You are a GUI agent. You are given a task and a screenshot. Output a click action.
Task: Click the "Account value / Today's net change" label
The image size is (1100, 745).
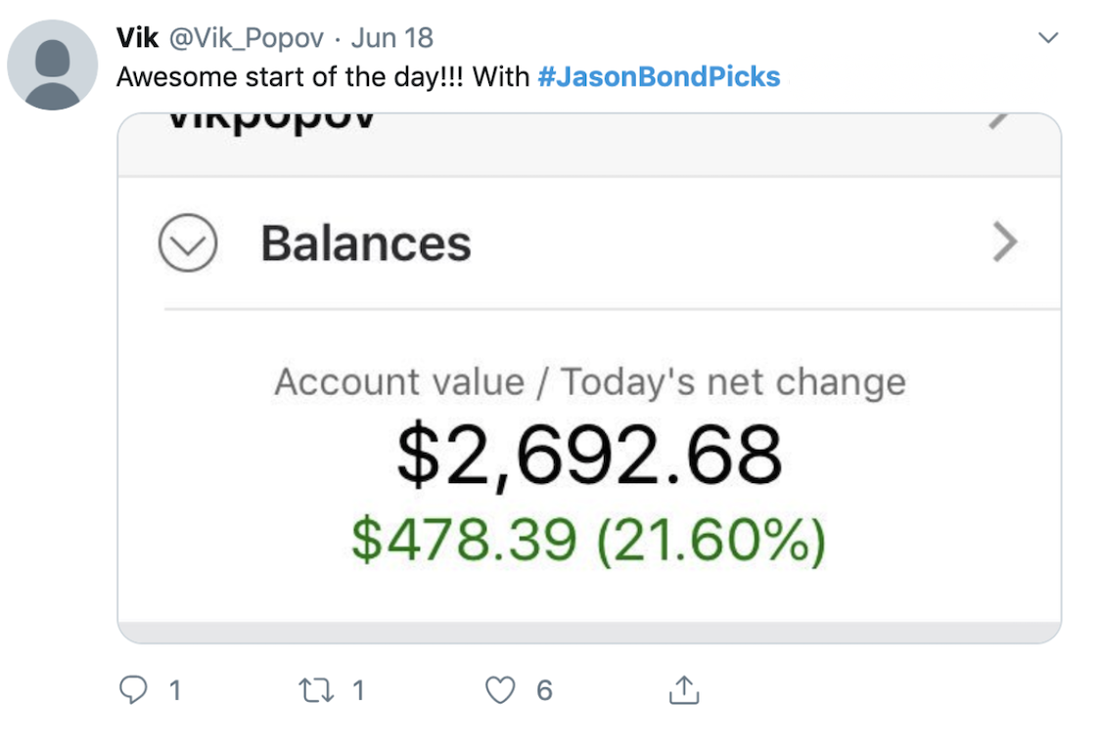589,382
